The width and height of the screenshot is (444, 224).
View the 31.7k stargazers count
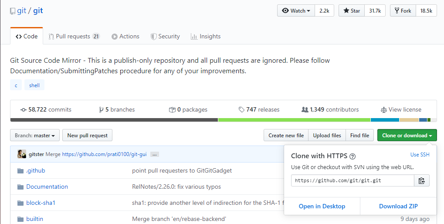pos(375,11)
